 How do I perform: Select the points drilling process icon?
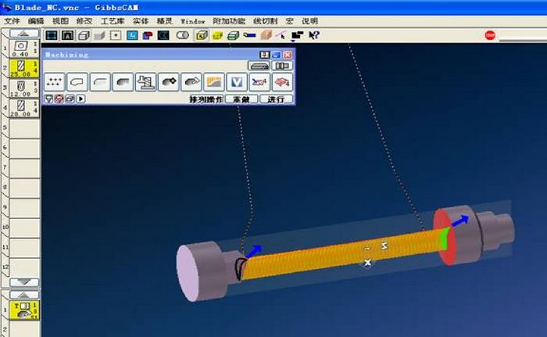coord(54,82)
